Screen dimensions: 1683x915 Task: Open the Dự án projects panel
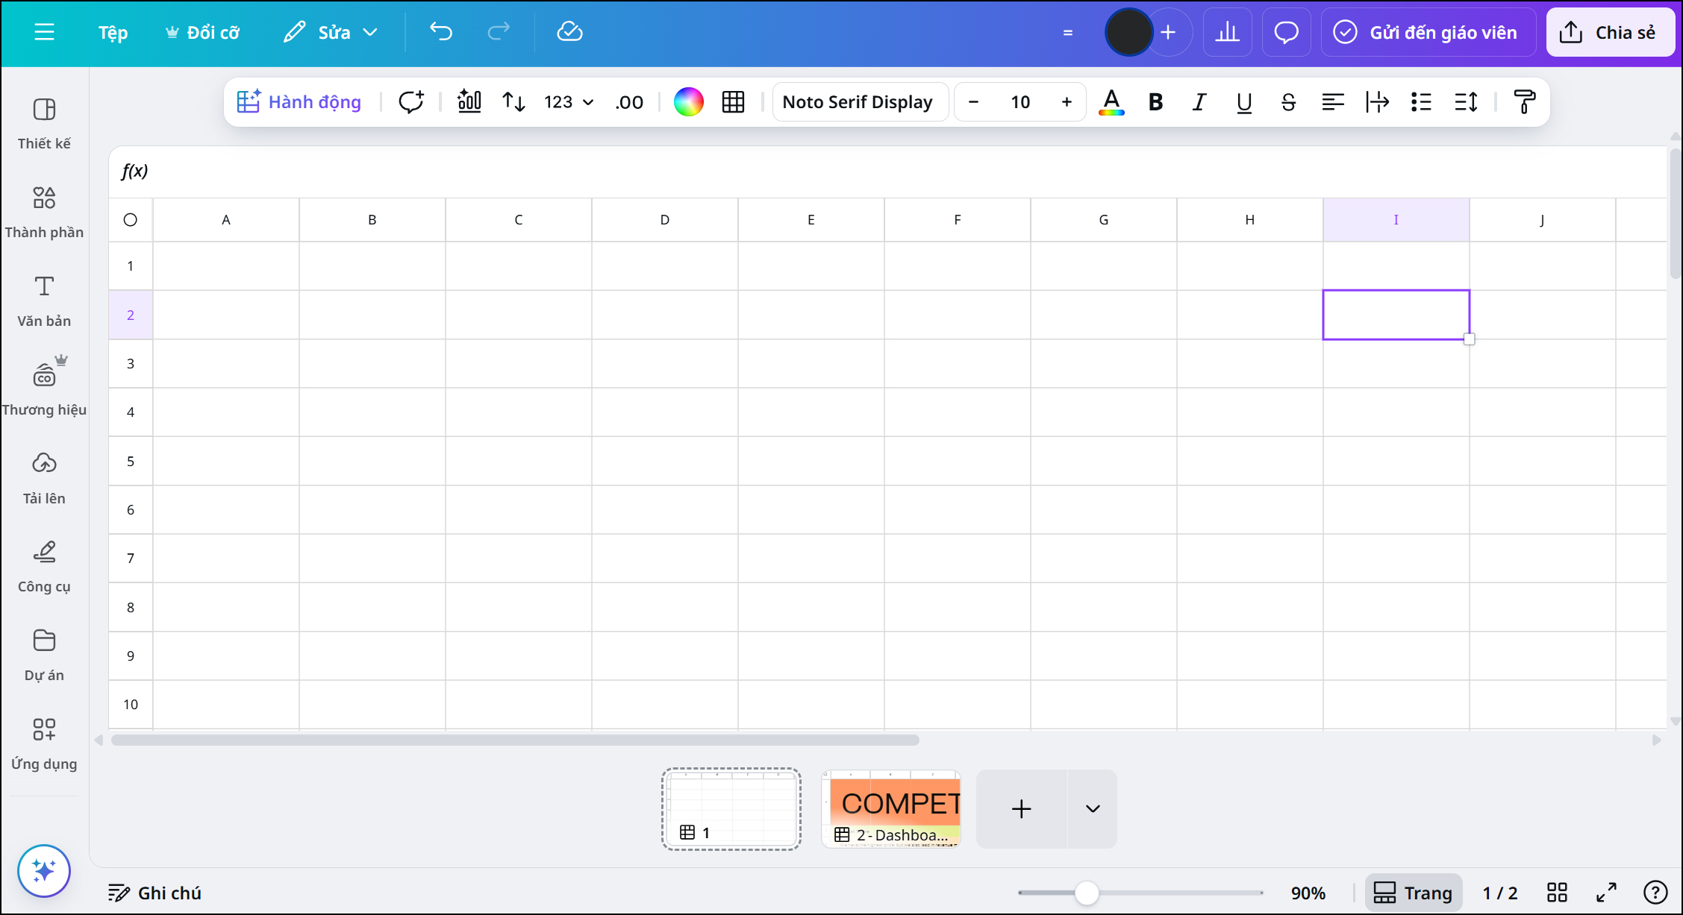(x=45, y=655)
